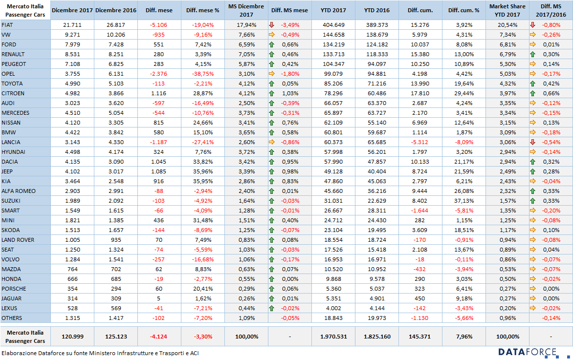The image size is (573, 360).
Task: Select the 'MS Dicembre 2017' column header
Action: pos(246,10)
